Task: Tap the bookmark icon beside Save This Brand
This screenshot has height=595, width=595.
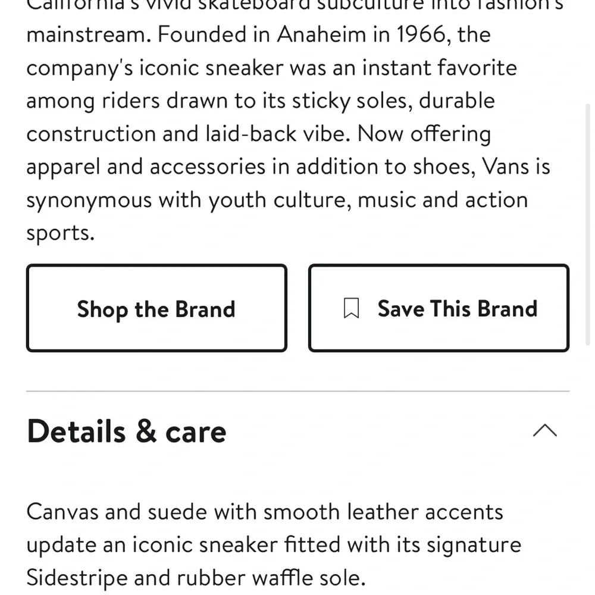Action: (x=352, y=309)
